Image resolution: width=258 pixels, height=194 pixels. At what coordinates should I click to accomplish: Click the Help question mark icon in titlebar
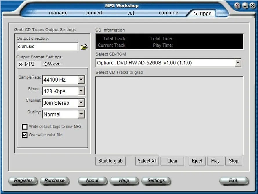click(x=237, y=5)
